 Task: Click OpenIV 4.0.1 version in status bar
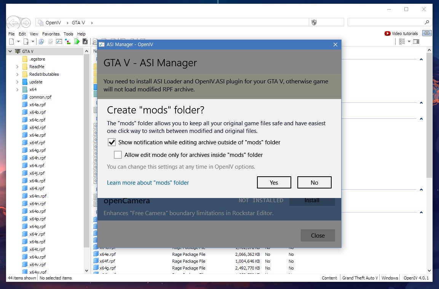416,278
